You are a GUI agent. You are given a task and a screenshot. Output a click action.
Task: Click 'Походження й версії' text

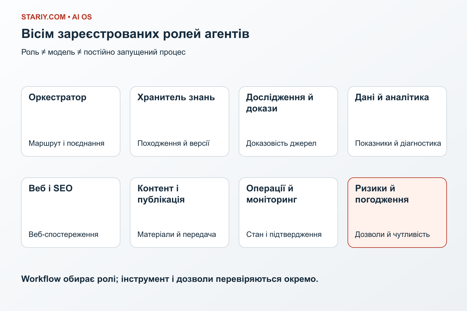173,143
